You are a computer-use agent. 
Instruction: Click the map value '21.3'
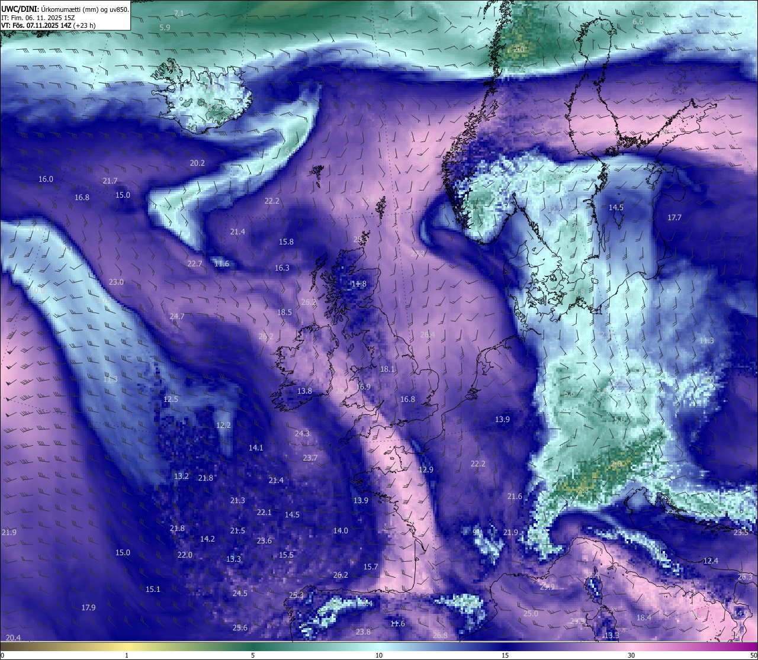[x=237, y=500]
